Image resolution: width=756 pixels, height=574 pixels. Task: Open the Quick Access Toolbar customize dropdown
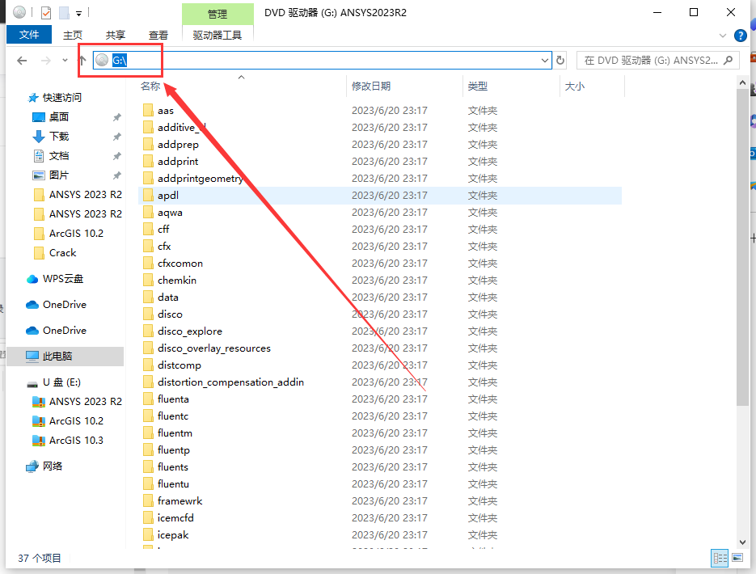coord(78,13)
